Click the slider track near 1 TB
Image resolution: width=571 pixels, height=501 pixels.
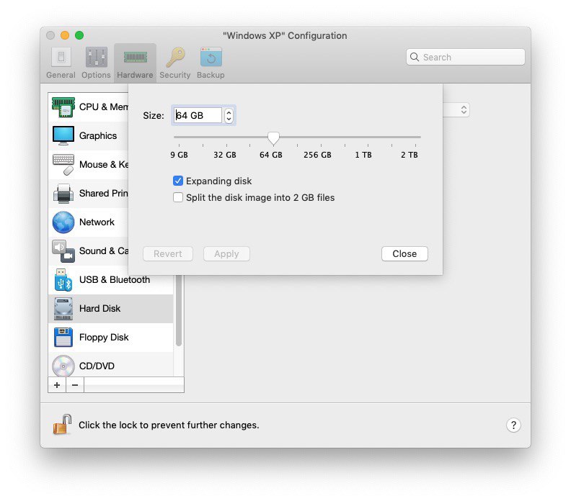tap(368, 137)
